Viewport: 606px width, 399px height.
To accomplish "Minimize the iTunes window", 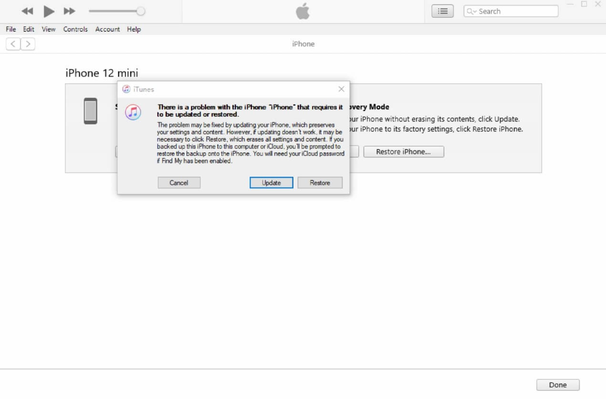I will [570, 4].
